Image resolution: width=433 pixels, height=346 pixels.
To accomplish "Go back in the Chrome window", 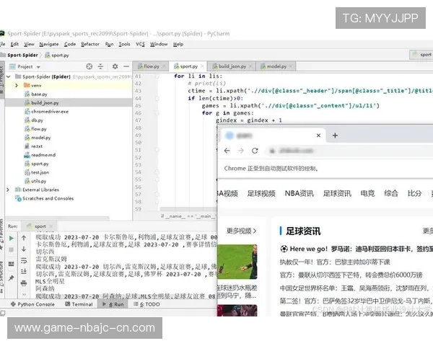I will click(x=227, y=151).
